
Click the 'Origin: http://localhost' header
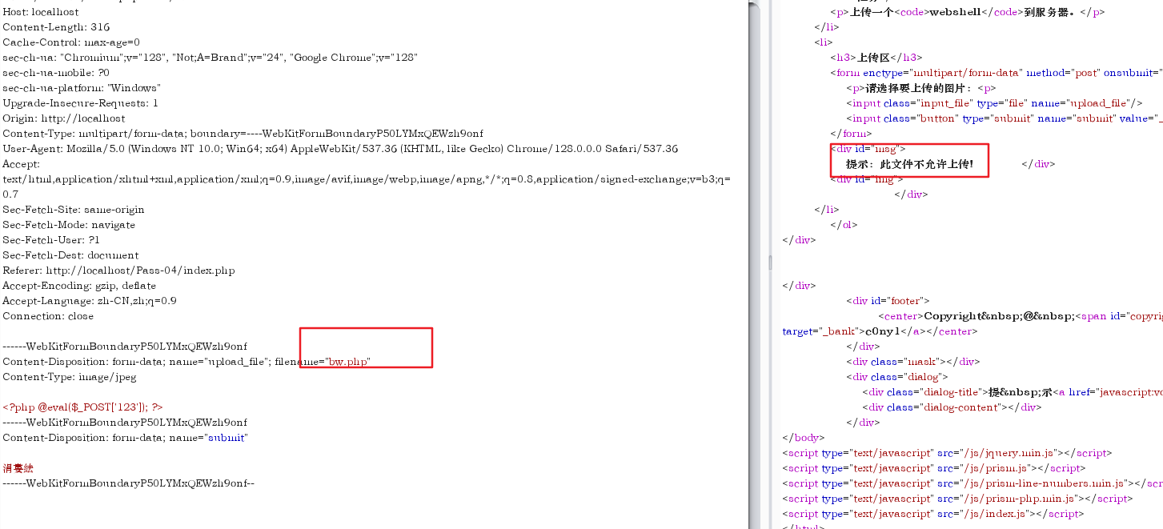pyautogui.click(x=64, y=118)
